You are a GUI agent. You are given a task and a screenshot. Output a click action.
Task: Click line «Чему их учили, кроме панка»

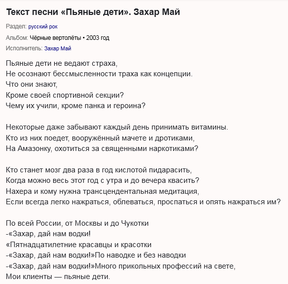(x=75, y=106)
